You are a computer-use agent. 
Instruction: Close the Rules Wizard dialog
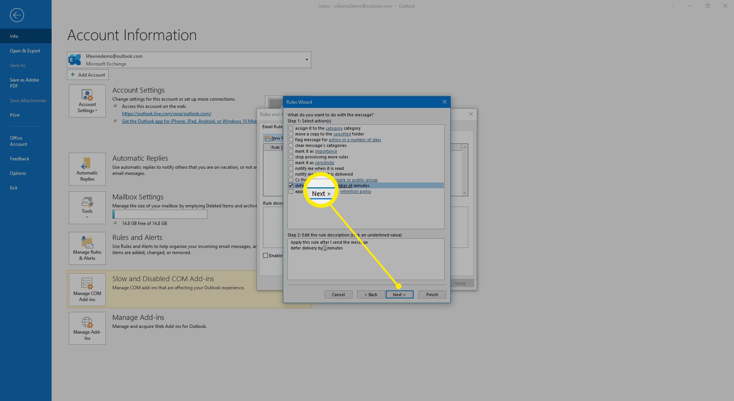click(x=444, y=102)
